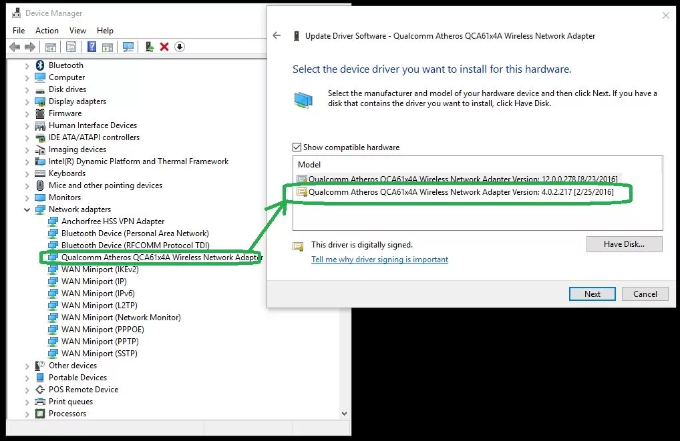
Task: Click the Print queues printer icon
Action: point(40,402)
